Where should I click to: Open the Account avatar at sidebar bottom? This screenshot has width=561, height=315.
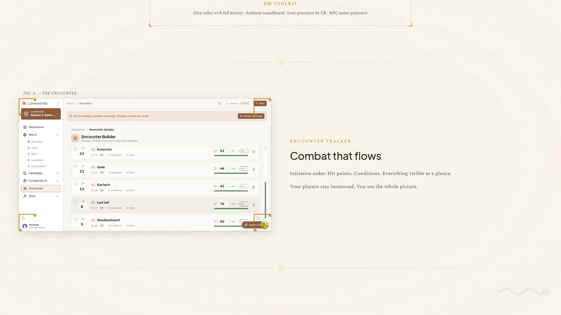(x=25, y=226)
